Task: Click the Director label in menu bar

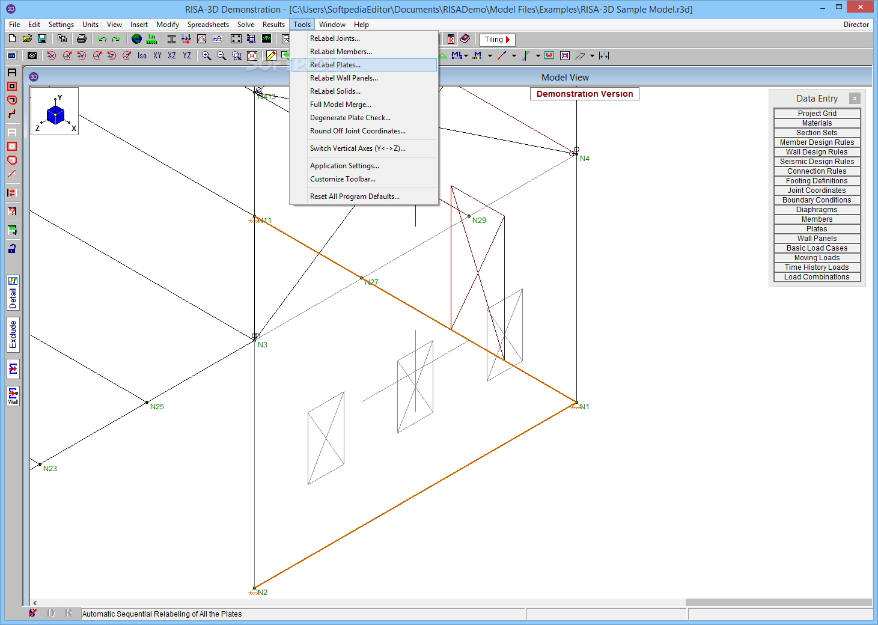Action: coord(856,25)
